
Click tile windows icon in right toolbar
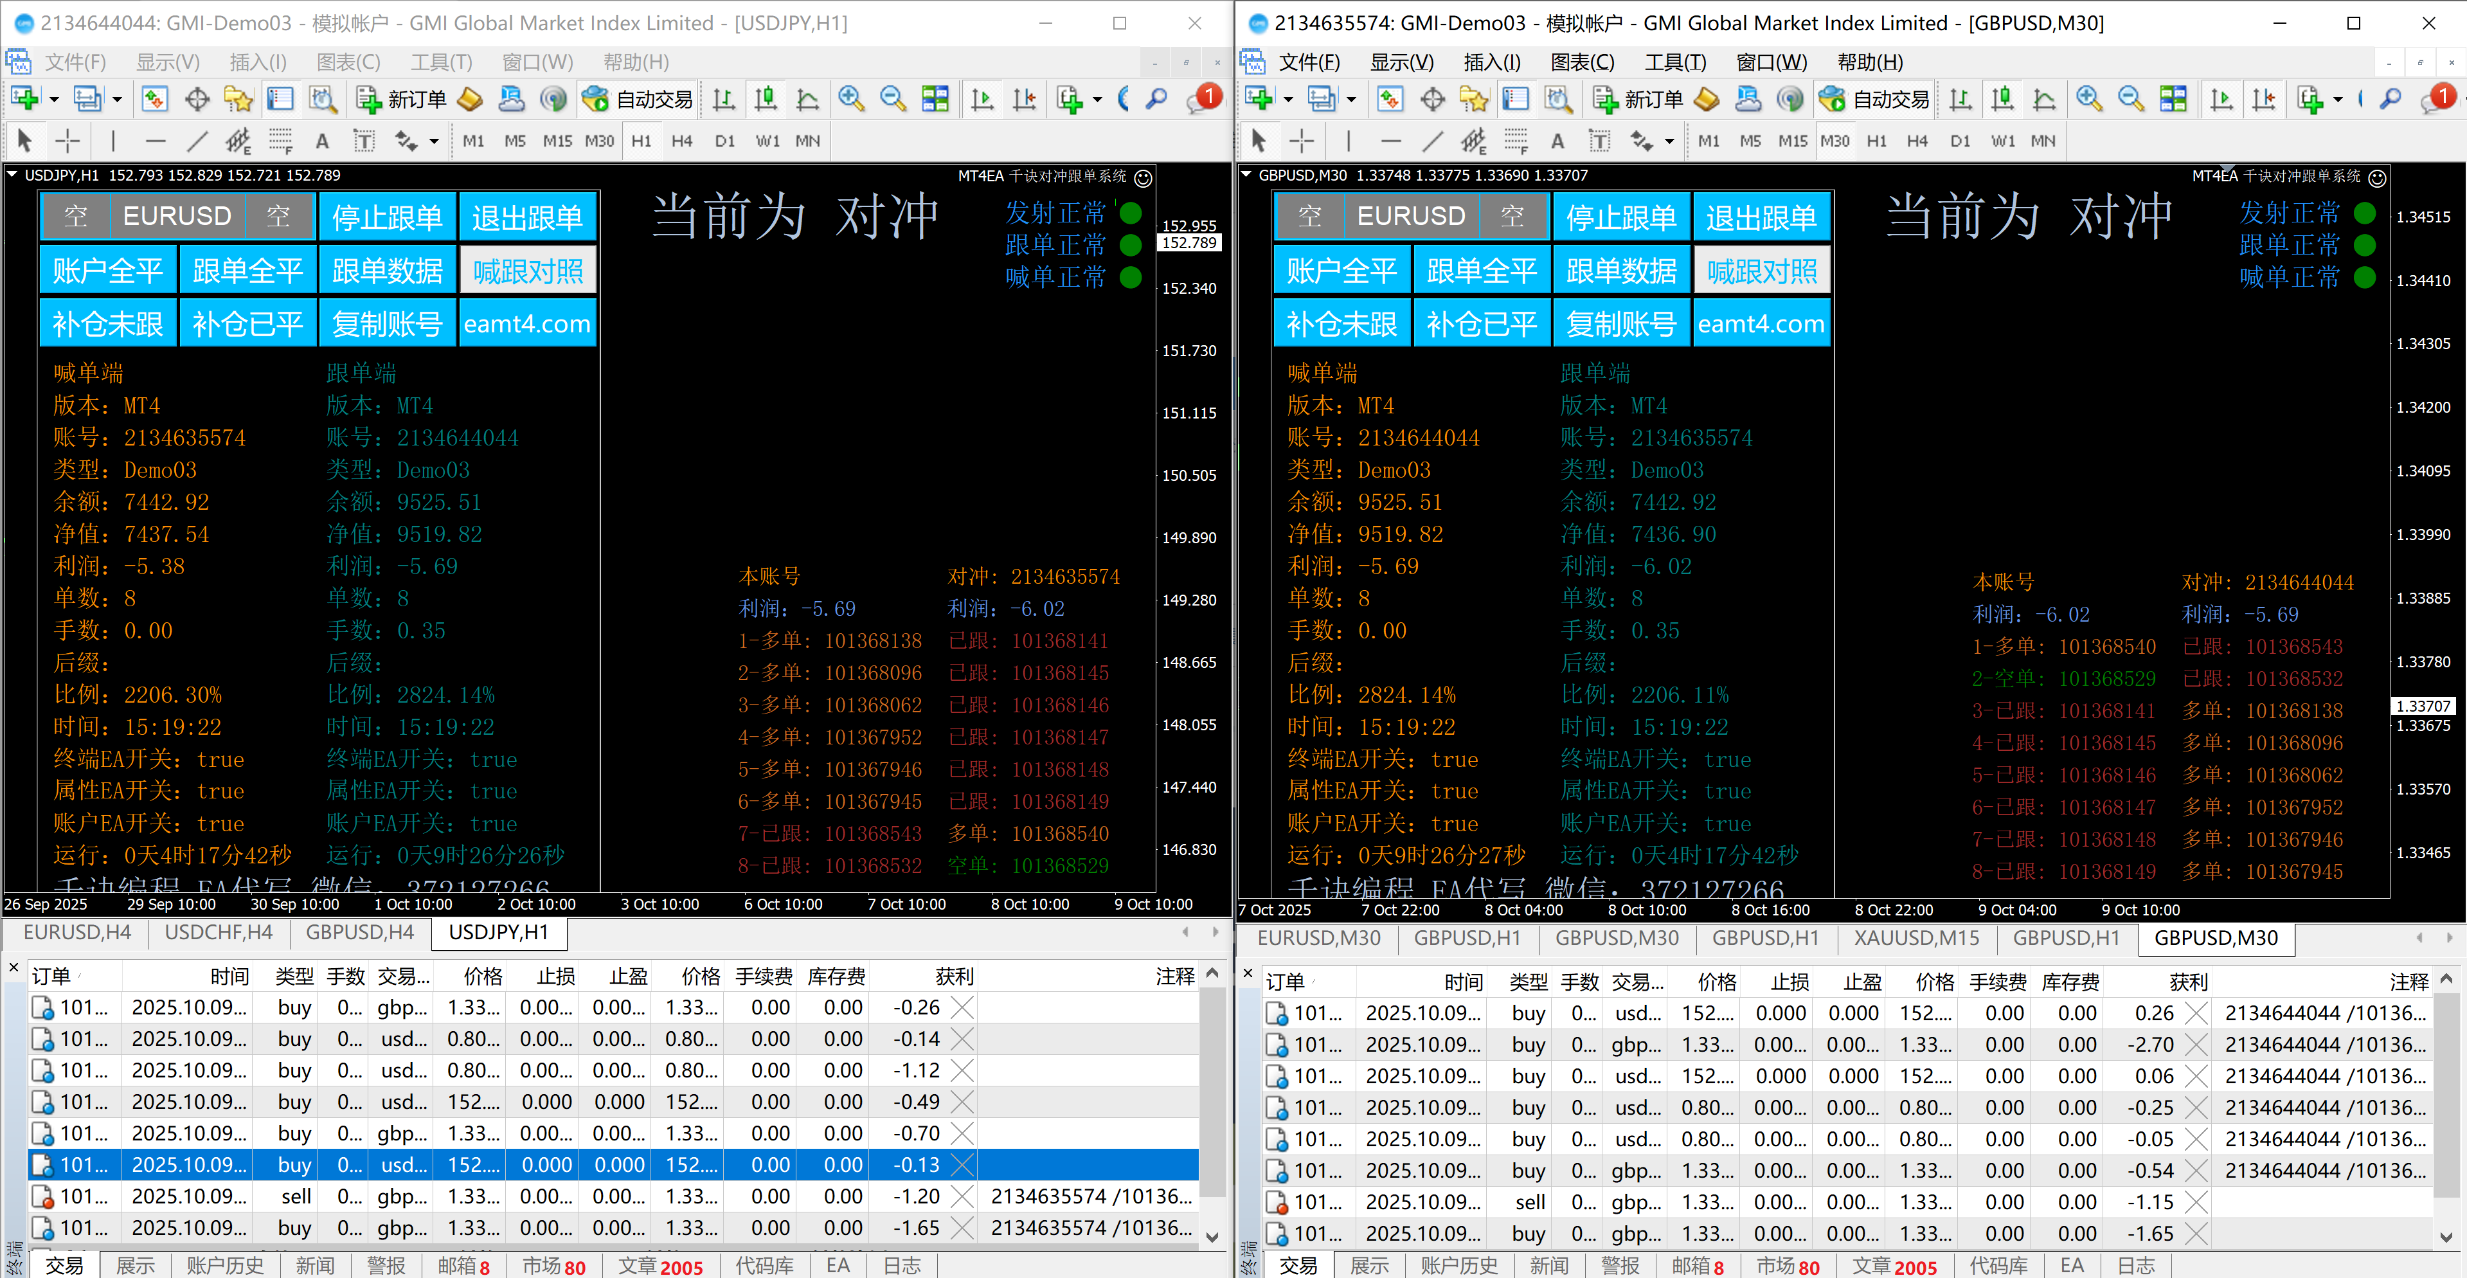2173,98
